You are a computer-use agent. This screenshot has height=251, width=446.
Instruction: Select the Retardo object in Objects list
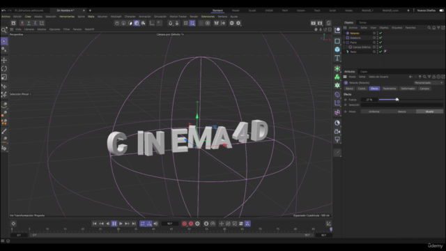(355, 33)
